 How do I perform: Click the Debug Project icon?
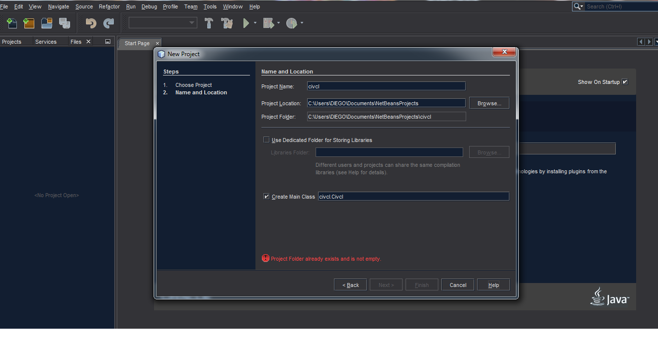269,23
